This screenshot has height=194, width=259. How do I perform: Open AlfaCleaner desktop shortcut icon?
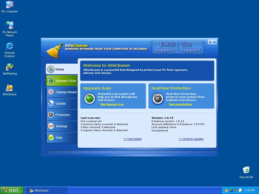(x=10, y=88)
